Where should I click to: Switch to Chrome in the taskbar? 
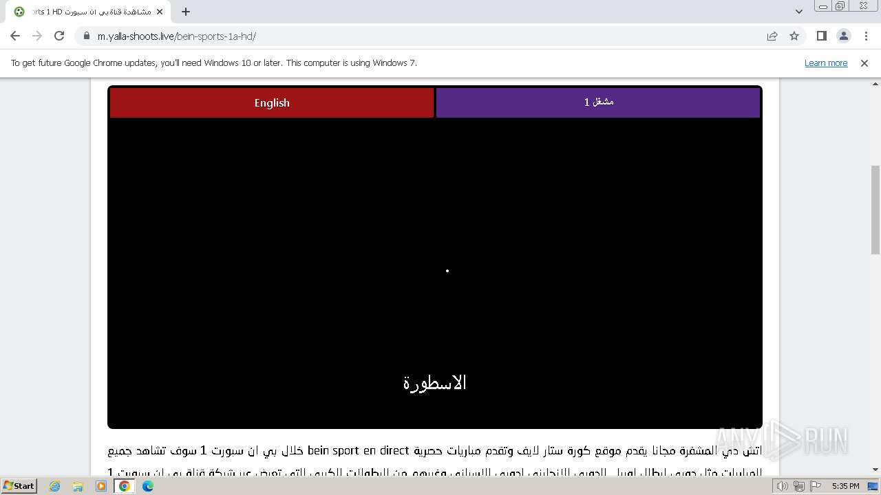click(x=125, y=486)
